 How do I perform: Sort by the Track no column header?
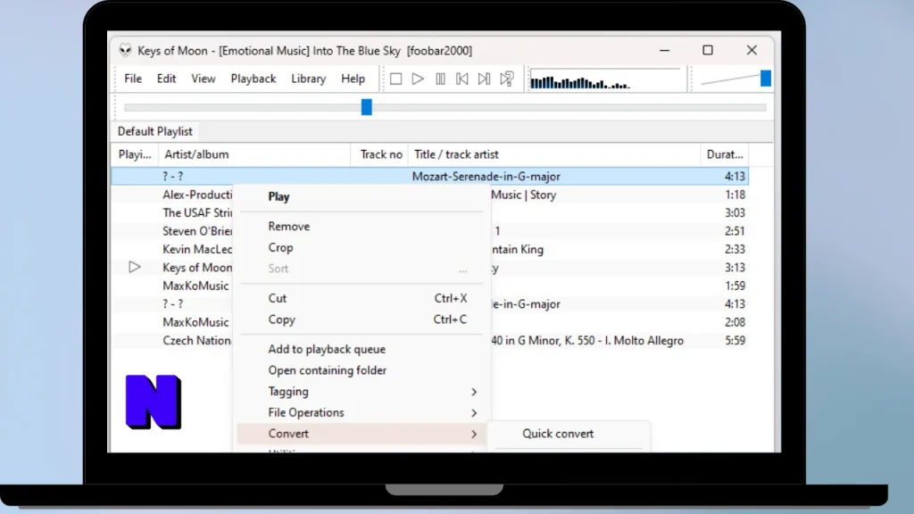coord(379,154)
